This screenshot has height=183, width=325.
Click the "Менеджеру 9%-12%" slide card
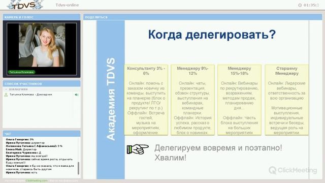click(192, 100)
